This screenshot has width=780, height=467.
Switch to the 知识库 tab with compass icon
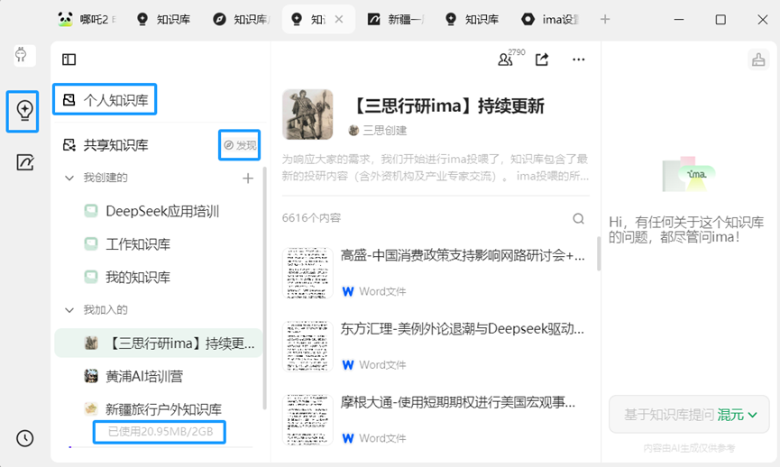(x=242, y=20)
